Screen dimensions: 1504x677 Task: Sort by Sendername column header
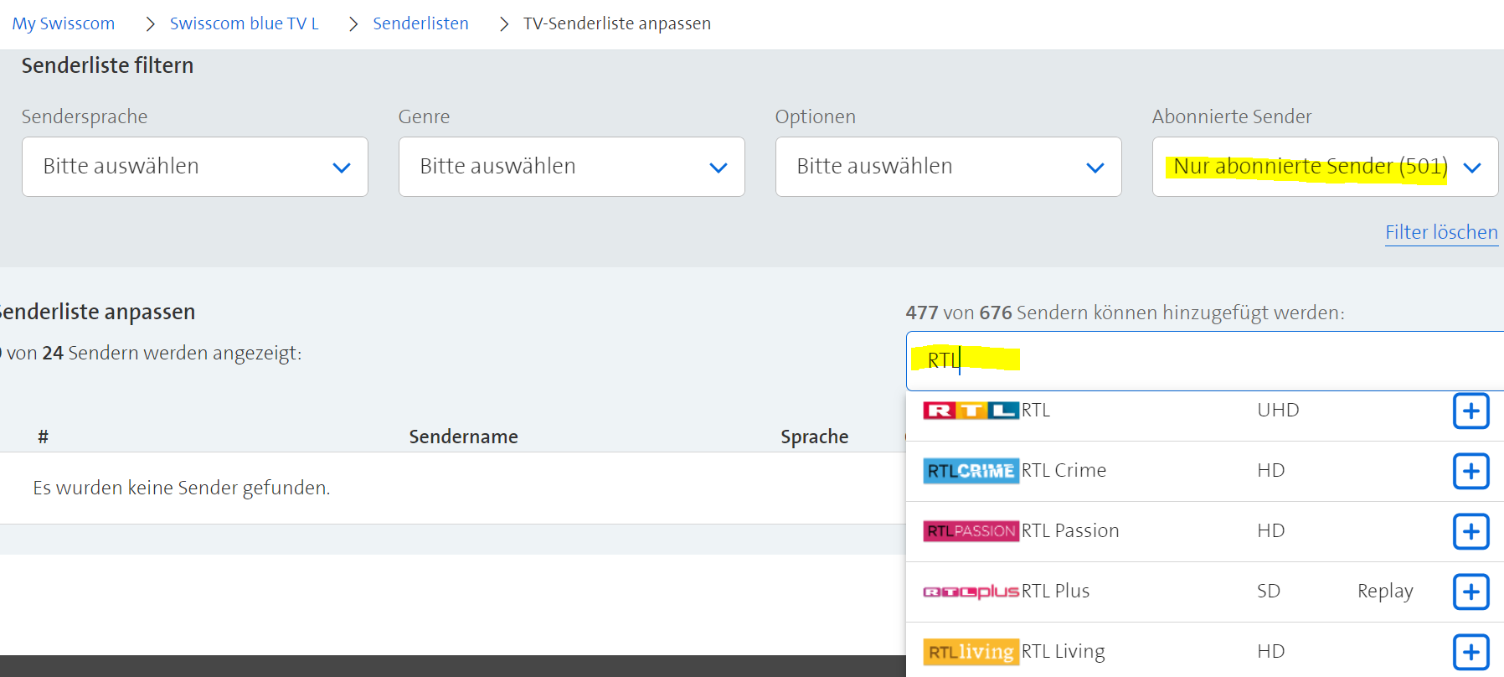463,437
